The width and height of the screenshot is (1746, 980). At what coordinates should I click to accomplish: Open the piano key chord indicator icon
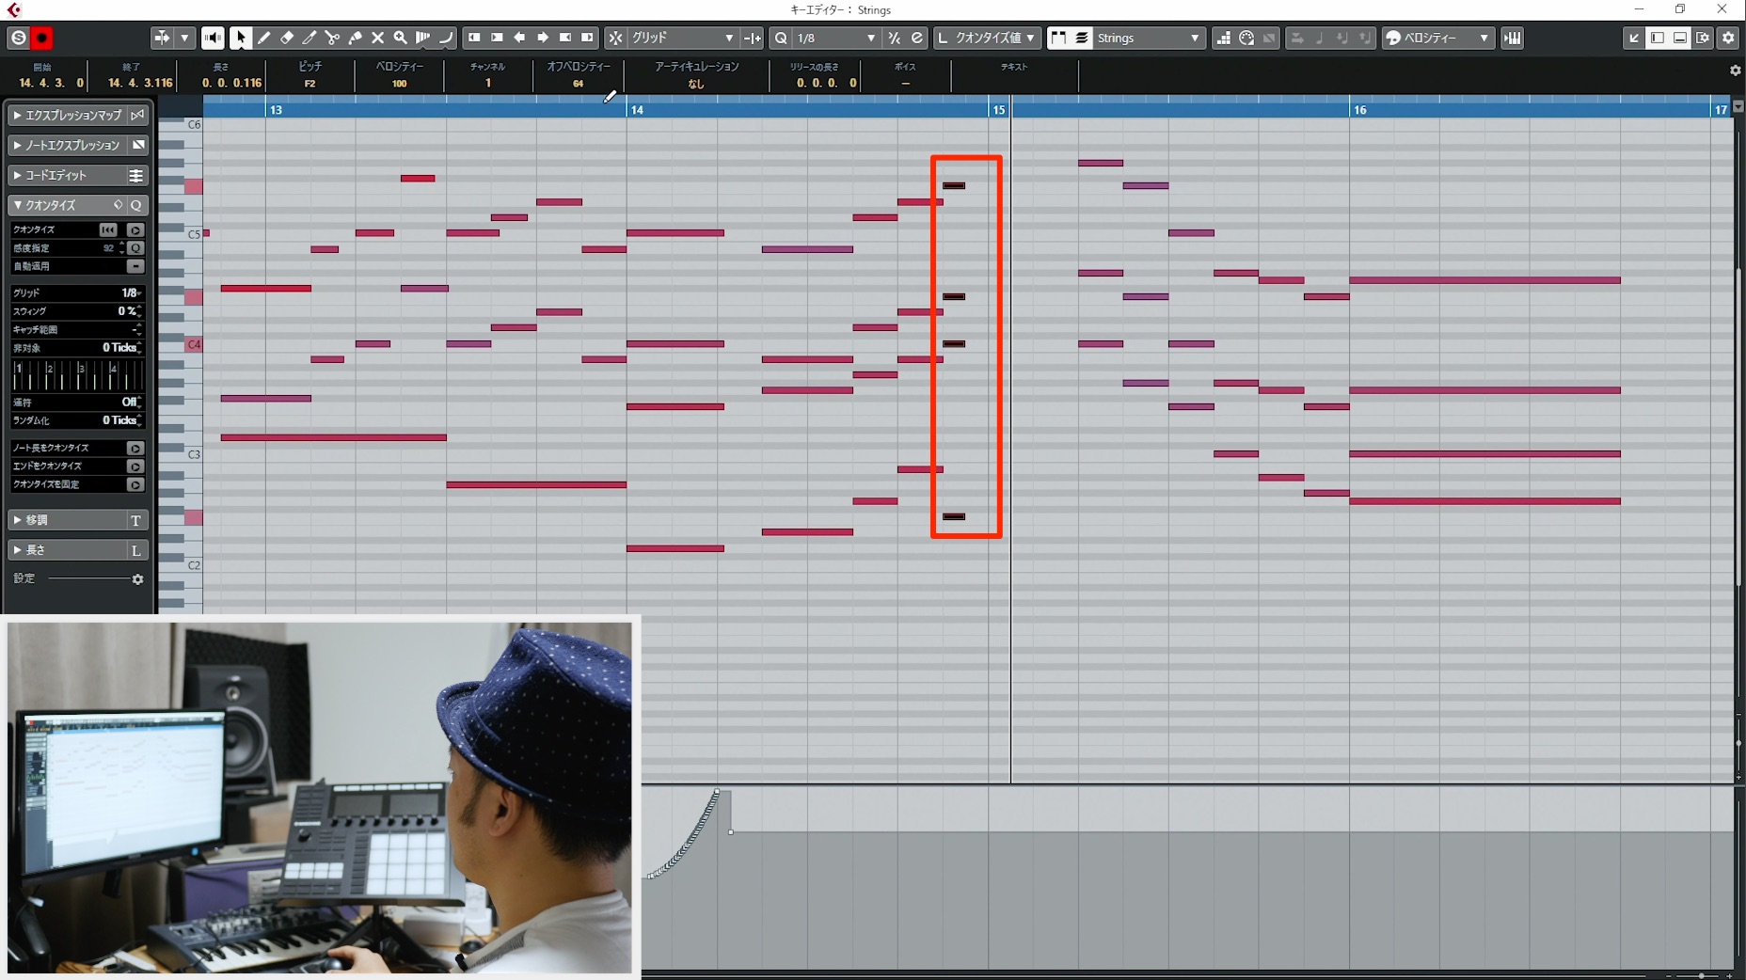(x=1512, y=38)
